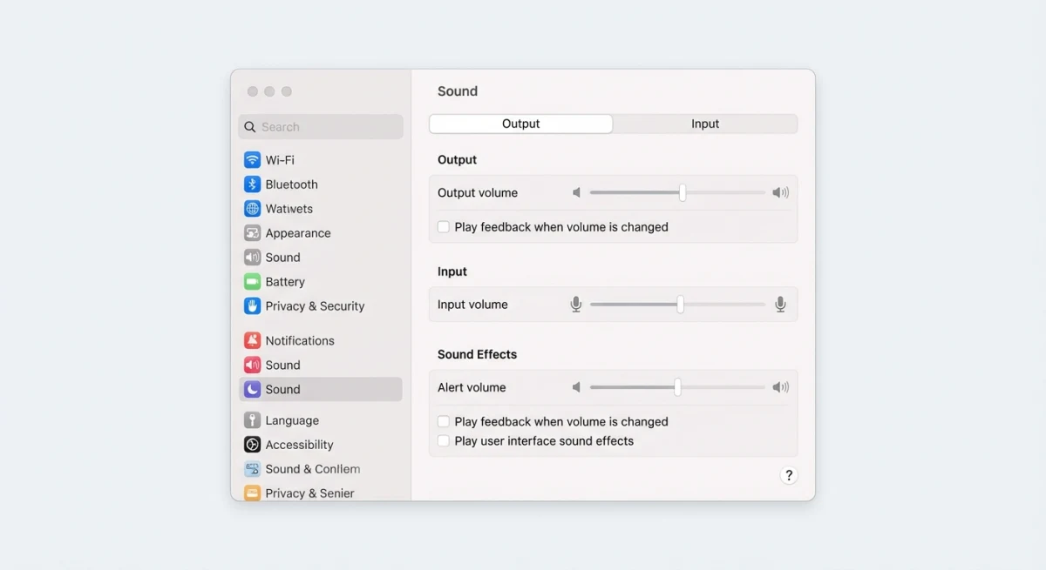Screen dimensions: 1046x570
Task: Click the Input volume label
Action: point(472,305)
